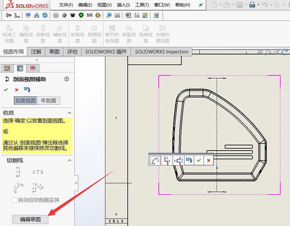Switch to the 注解 tab

coord(36,52)
